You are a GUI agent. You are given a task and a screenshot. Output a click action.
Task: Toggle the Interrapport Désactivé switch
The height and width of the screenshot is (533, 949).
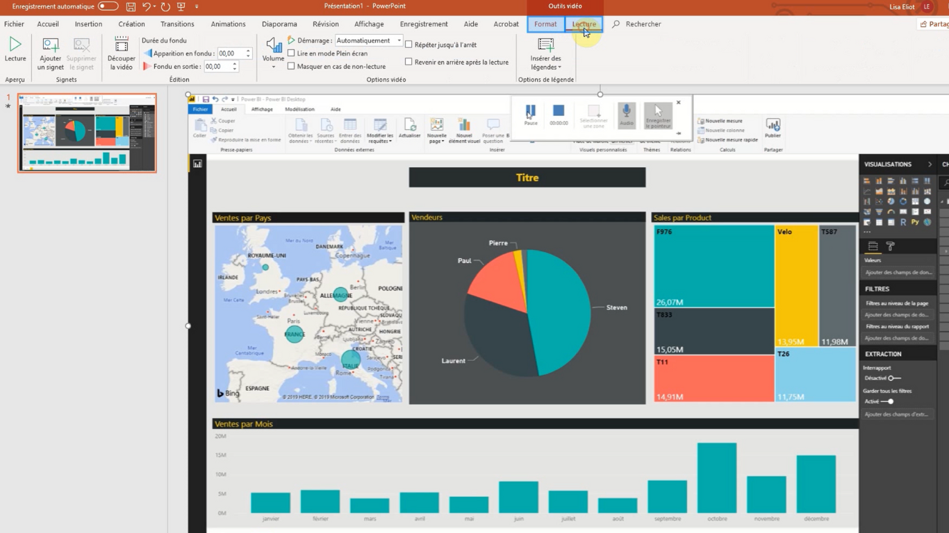pos(894,378)
